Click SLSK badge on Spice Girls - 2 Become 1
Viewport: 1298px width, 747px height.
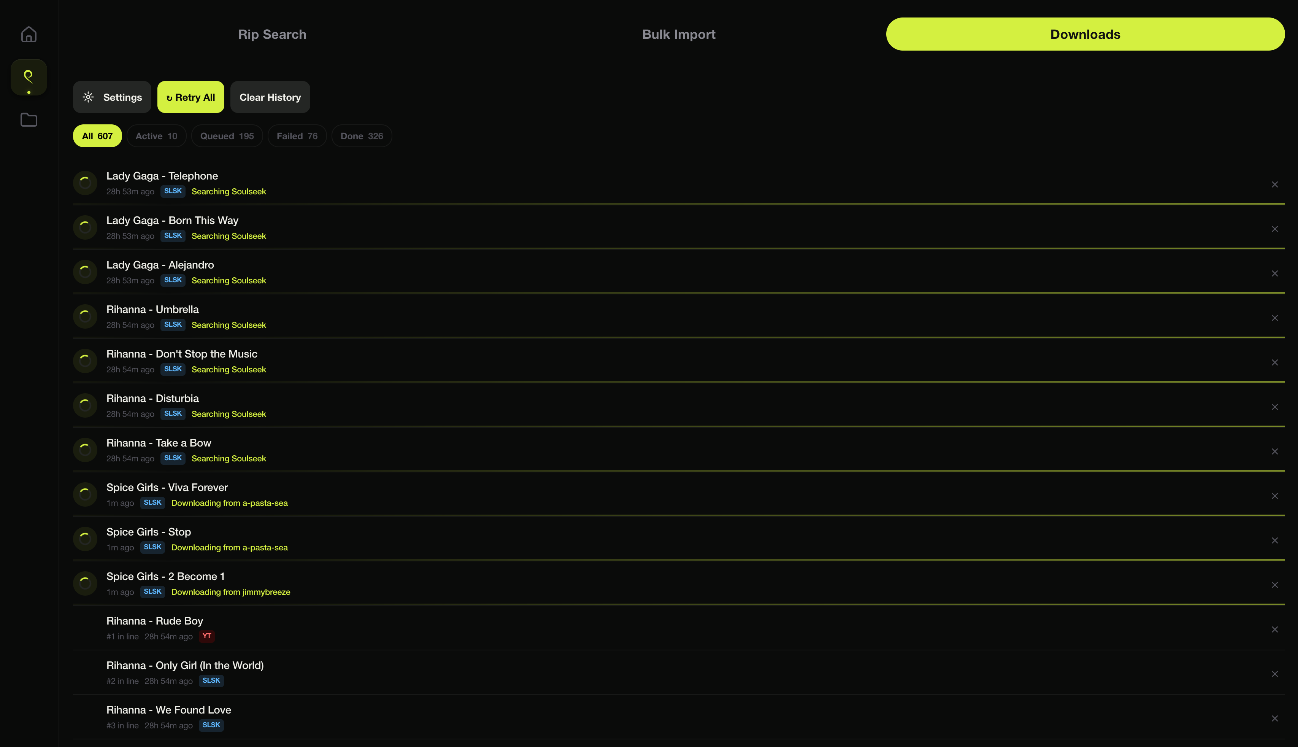click(153, 591)
